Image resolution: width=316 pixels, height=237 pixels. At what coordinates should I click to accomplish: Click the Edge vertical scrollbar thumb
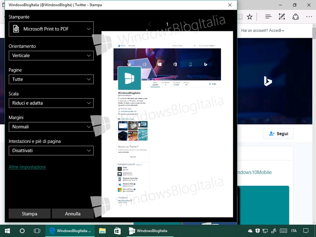pos(314,33)
